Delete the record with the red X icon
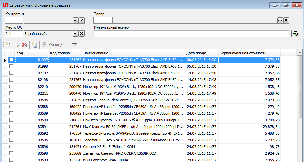The image size is (304, 162). (24, 45)
